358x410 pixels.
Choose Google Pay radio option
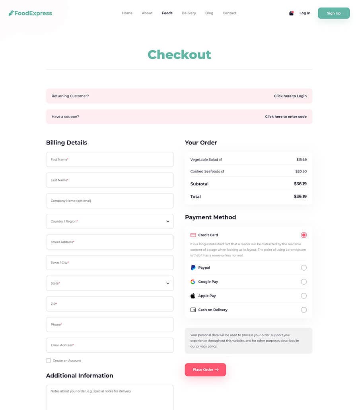tap(304, 282)
